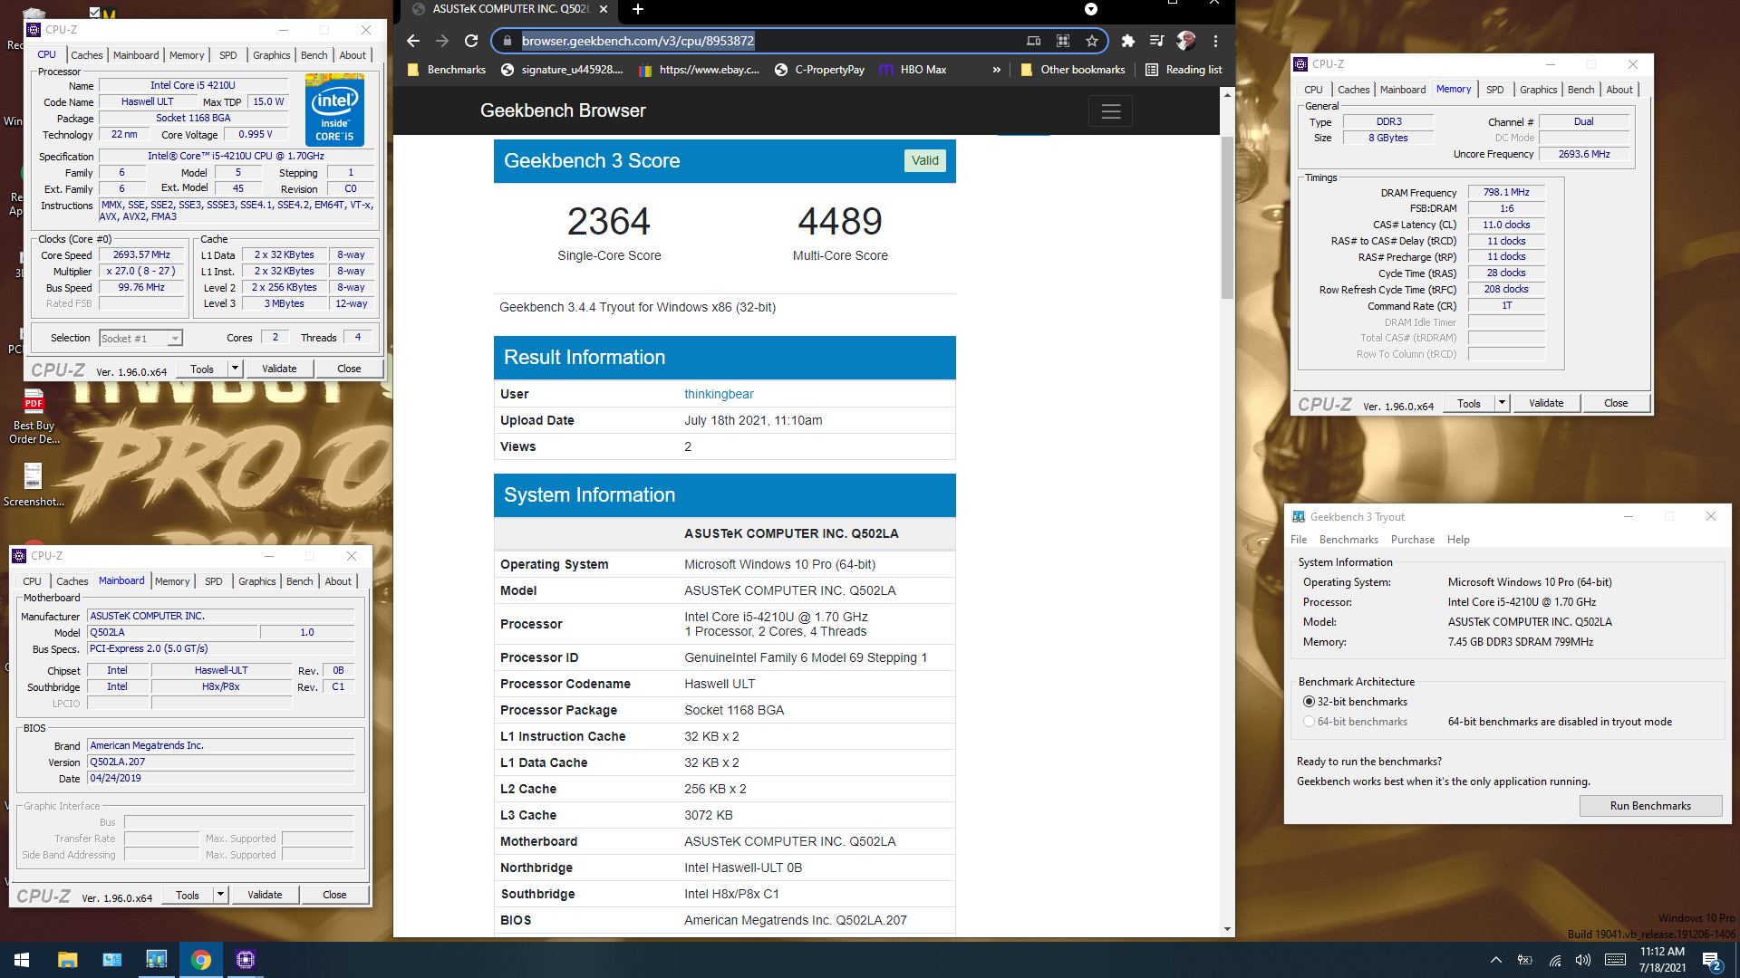1740x978 pixels.
Task: Open the media control icon in Chrome toolbar
Action: pos(1156,41)
